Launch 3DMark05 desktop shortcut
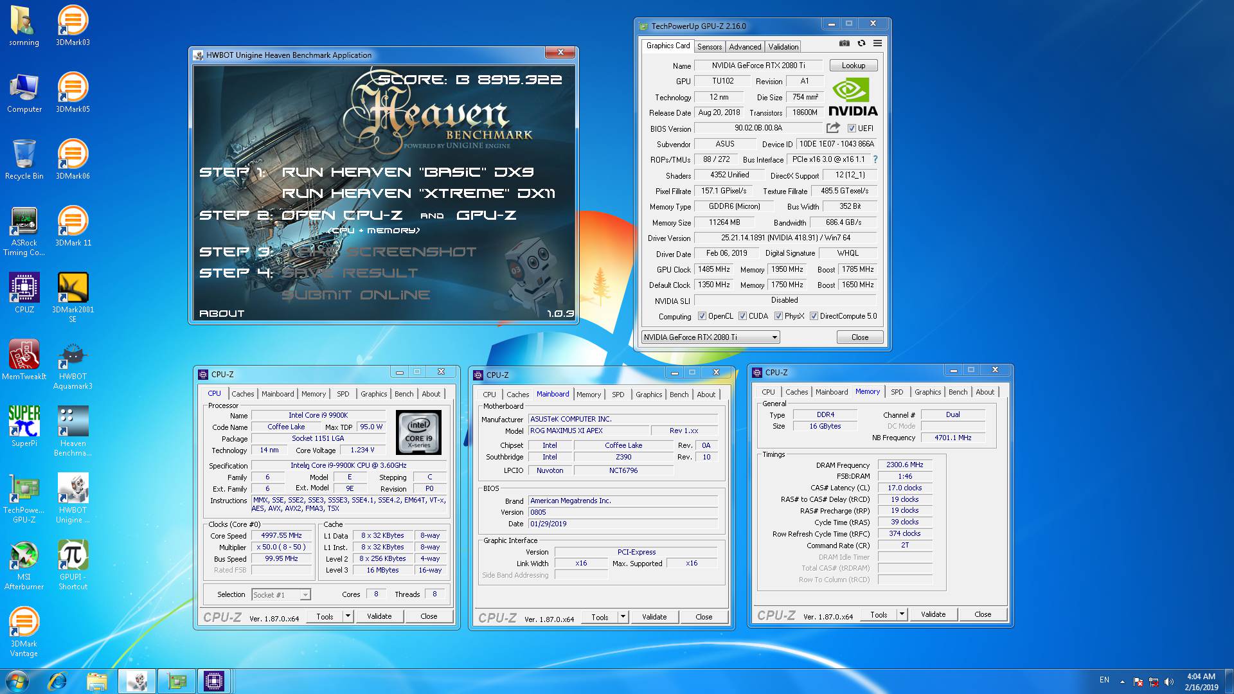Viewport: 1234px width, 694px height. tap(73, 93)
